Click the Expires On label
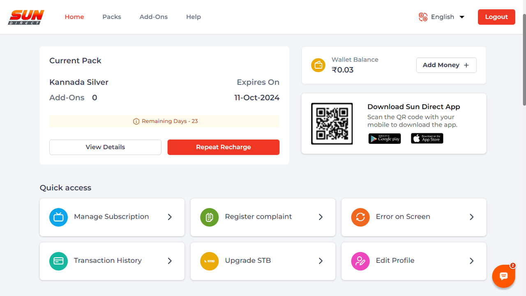Screen dimensions: 526x296 click(x=258, y=82)
